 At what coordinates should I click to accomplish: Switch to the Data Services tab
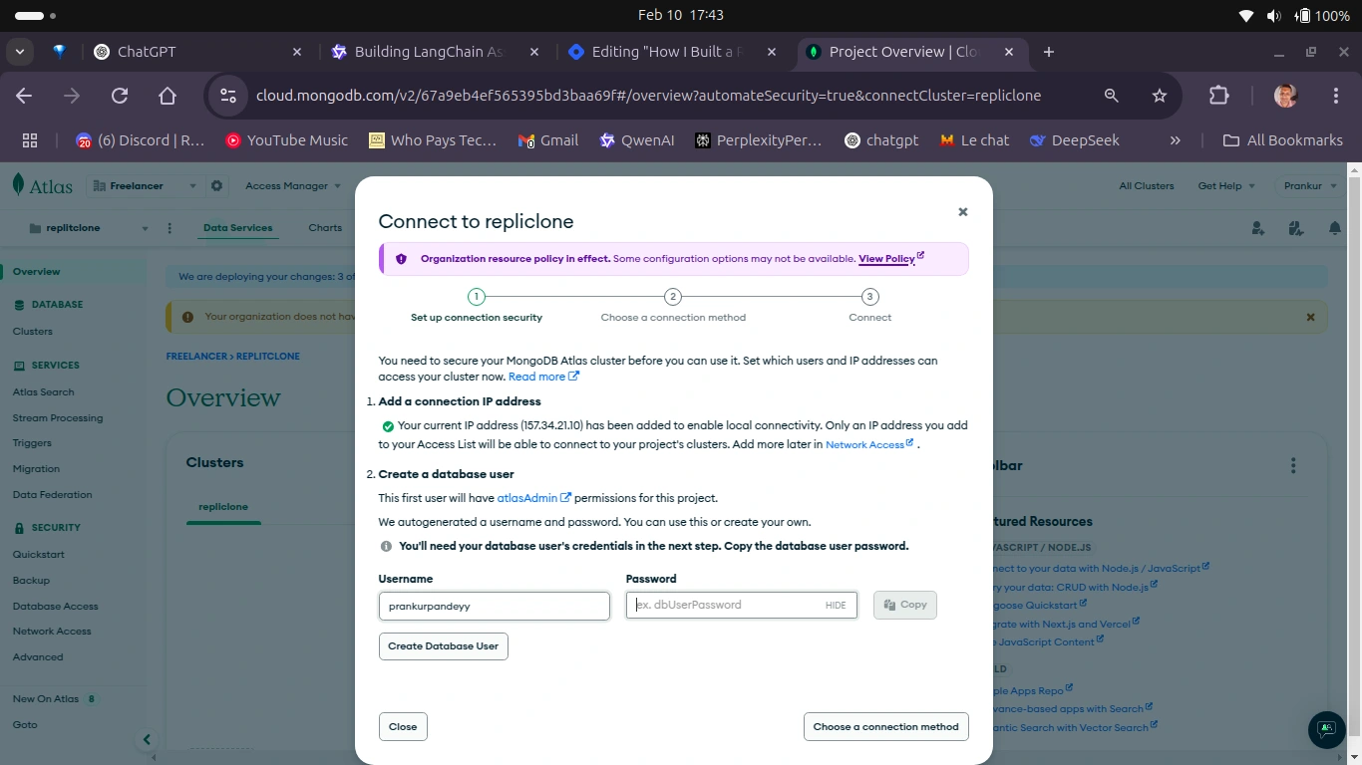click(x=237, y=228)
